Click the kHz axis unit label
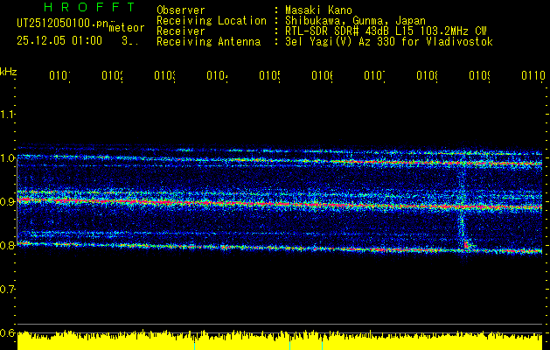 (x=9, y=70)
